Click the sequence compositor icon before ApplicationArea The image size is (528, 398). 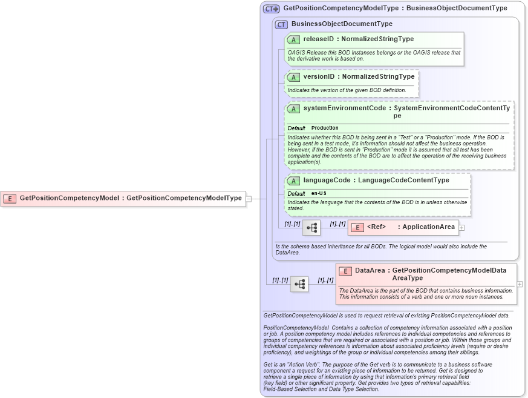(x=312, y=228)
